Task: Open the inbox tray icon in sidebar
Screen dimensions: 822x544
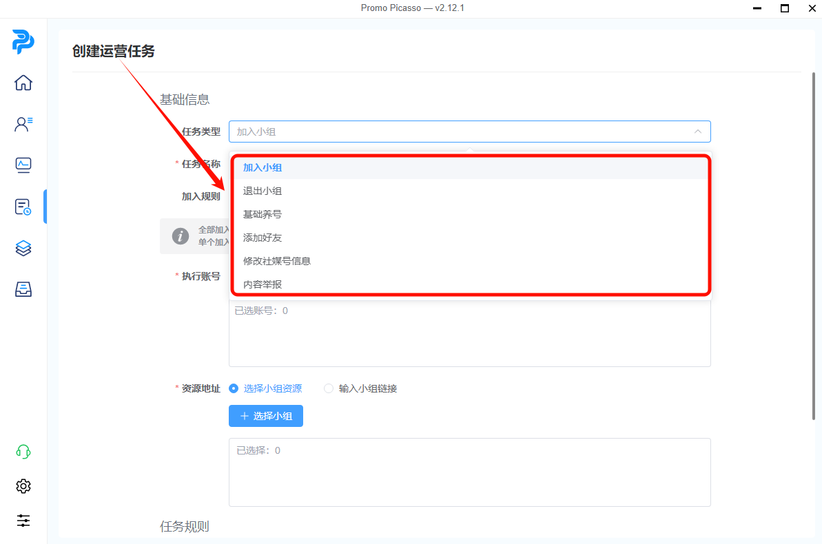Action: click(23, 289)
